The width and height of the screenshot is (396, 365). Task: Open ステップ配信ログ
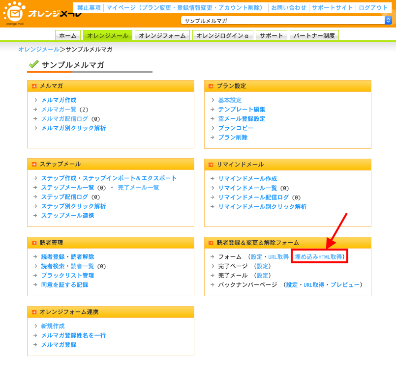pyautogui.click(x=64, y=197)
